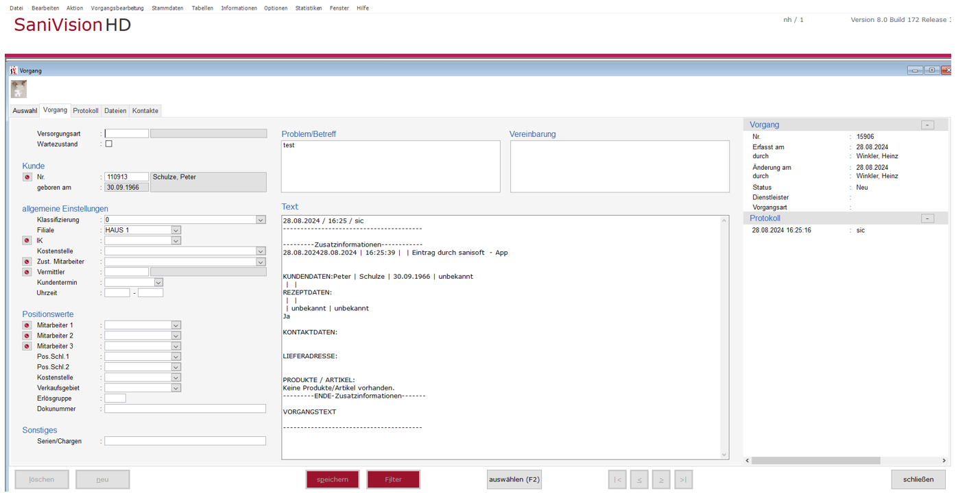The height and width of the screenshot is (493, 956).
Task: Toggle the Wartezustand checkbox
Action: tap(108, 144)
